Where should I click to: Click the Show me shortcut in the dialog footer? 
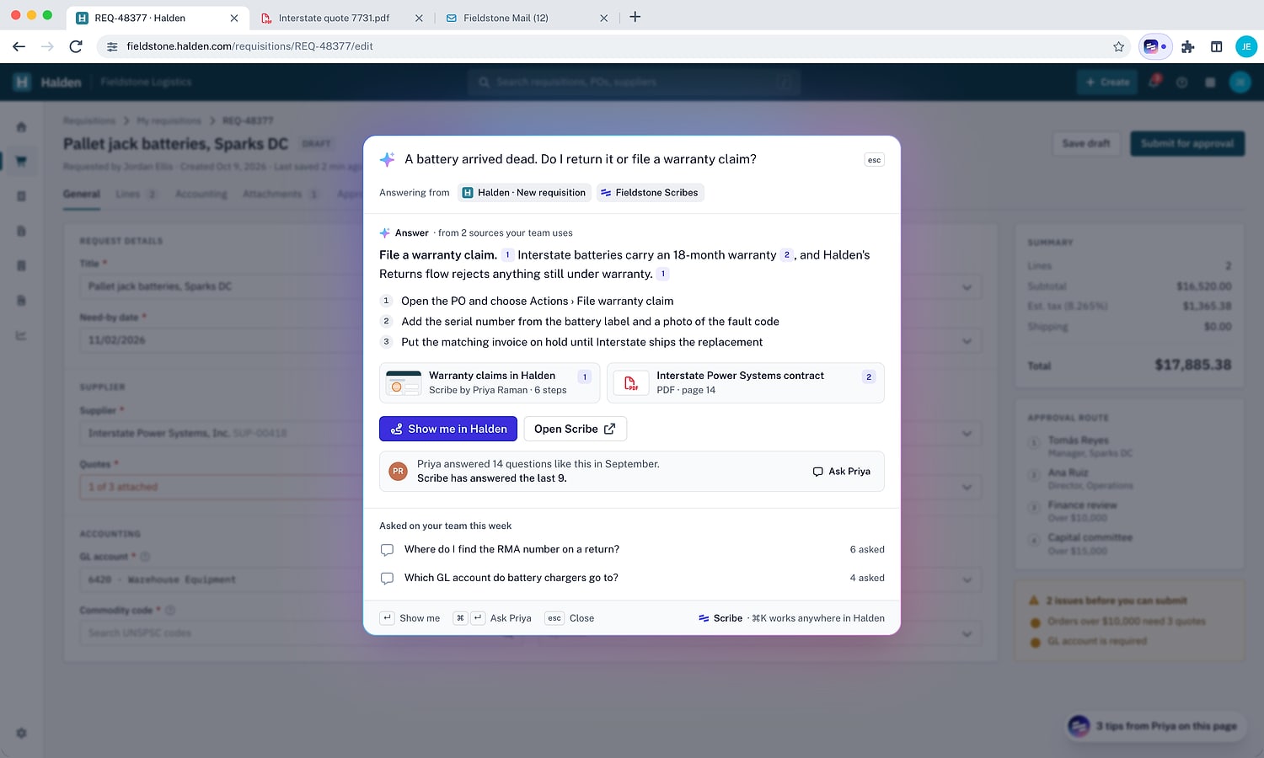click(x=410, y=618)
